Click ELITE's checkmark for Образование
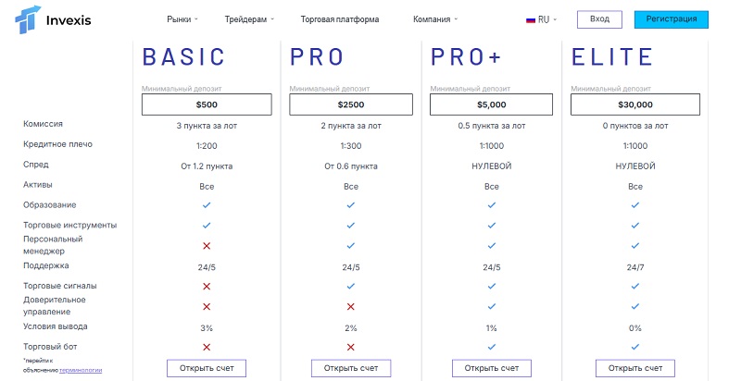The height and width of the screenshot is (381, 741). pyautogui.click(x=635, y=205)
